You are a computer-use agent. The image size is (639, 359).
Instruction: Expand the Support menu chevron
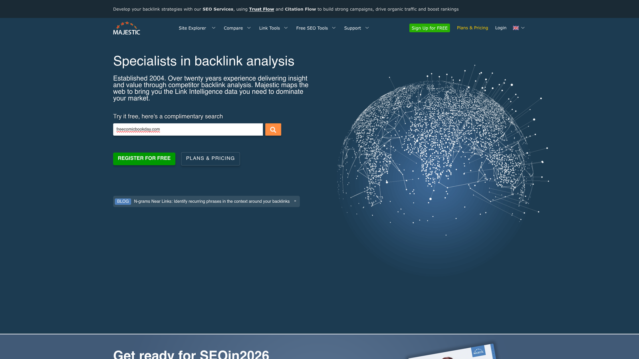coord(367,28)
